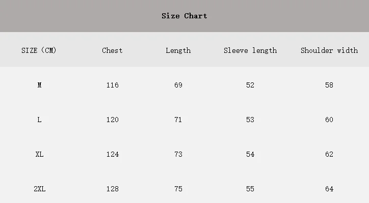Click the Chest column header
The width and height of the screenshot is (369, 203).
pyautogui.click(x=112, y=50)
